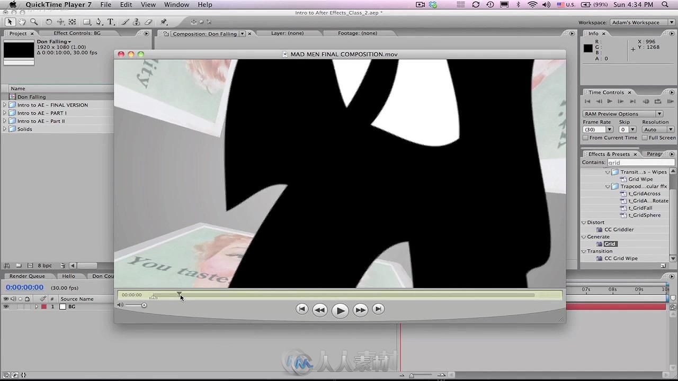Open Spotlight search in menu bar

665,5
